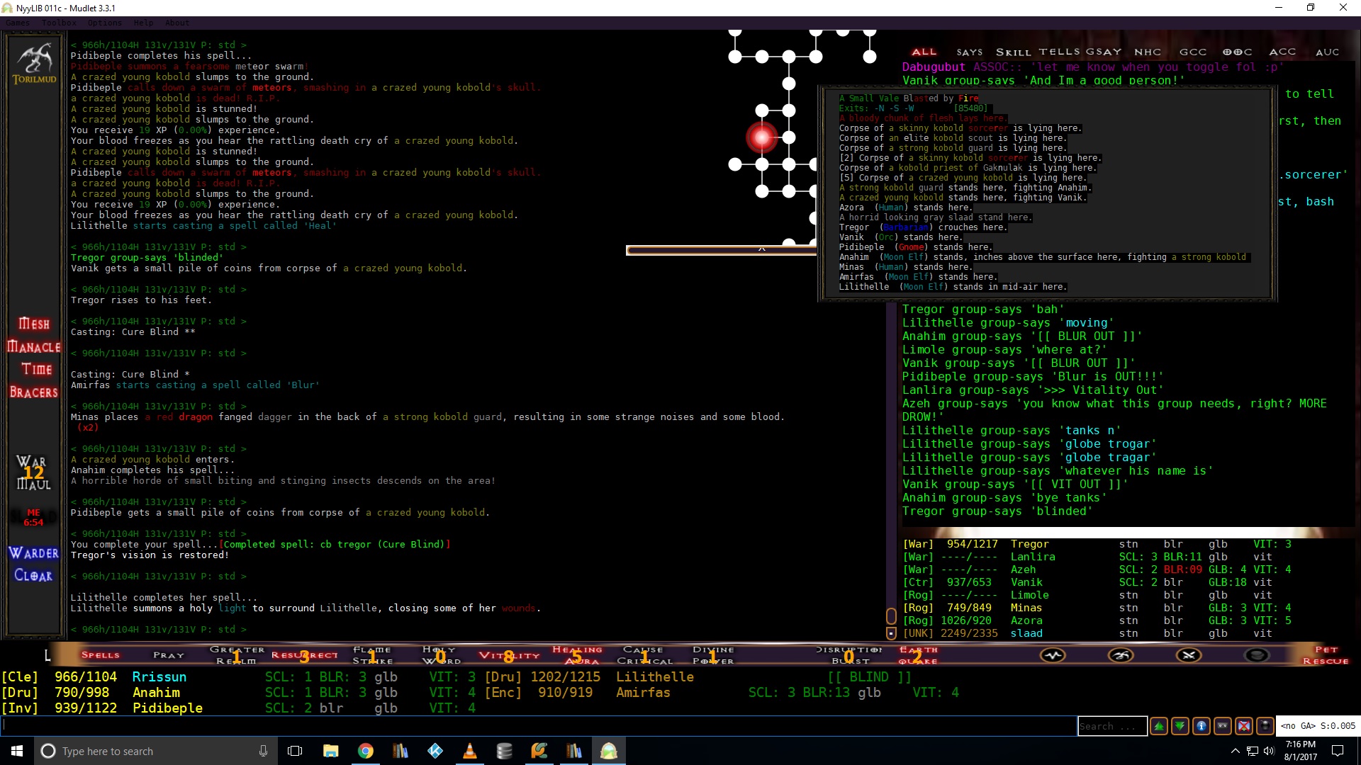Click the dragon emblem round icon
The width and height of the screenshot is (1361, 765).
click(x=1121, y=655)
